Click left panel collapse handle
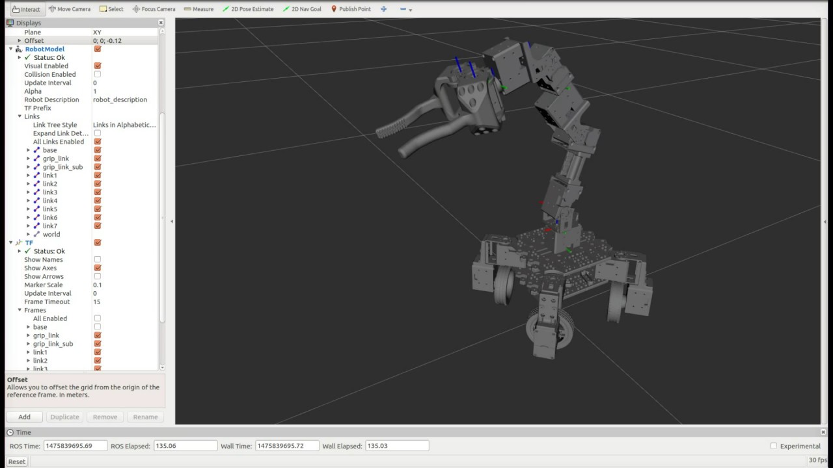833x468 pixels. point(172,222)
